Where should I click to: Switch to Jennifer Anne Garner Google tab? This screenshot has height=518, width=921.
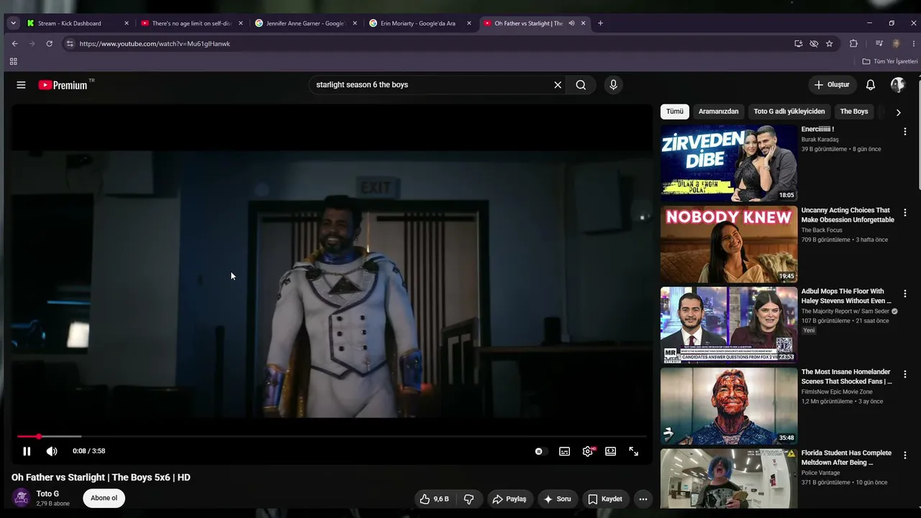point(305,23)
